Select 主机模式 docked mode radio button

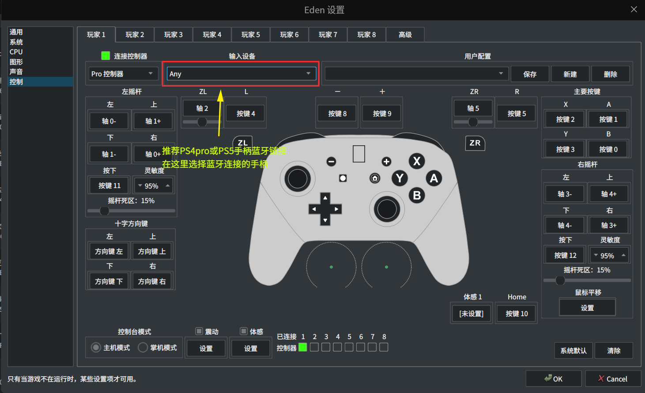[x=96, y=348]
